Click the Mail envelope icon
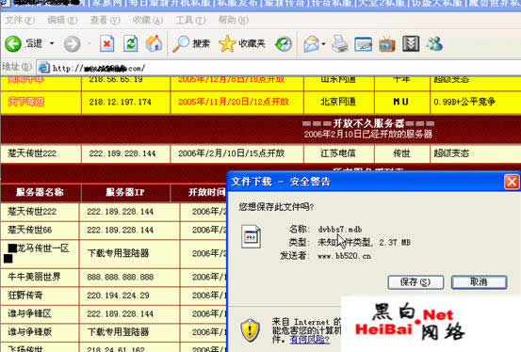 [x=311, y=44]
